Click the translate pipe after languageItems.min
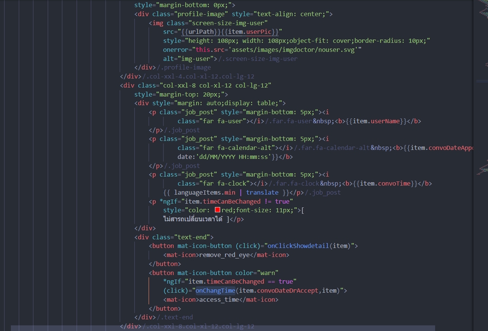The width and height of the screenshot is (488, 331). click(263, 192)
